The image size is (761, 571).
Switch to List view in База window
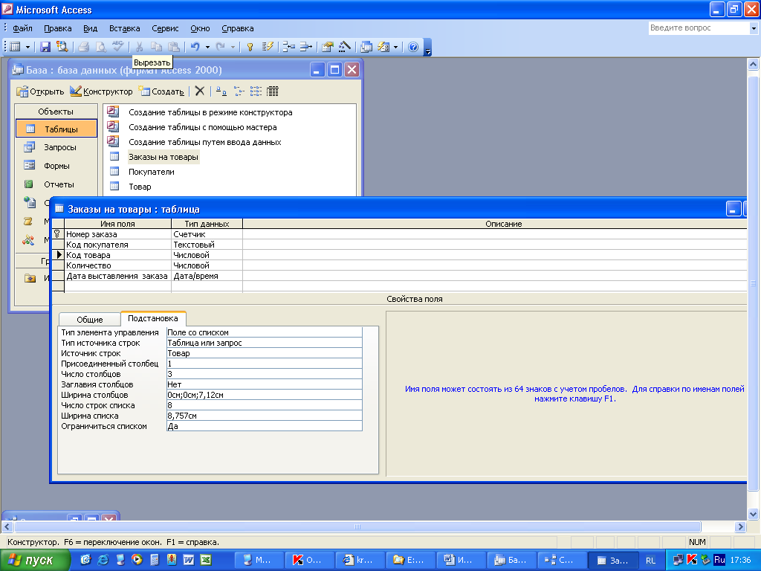pyautogui.click(x=256, y=91)
